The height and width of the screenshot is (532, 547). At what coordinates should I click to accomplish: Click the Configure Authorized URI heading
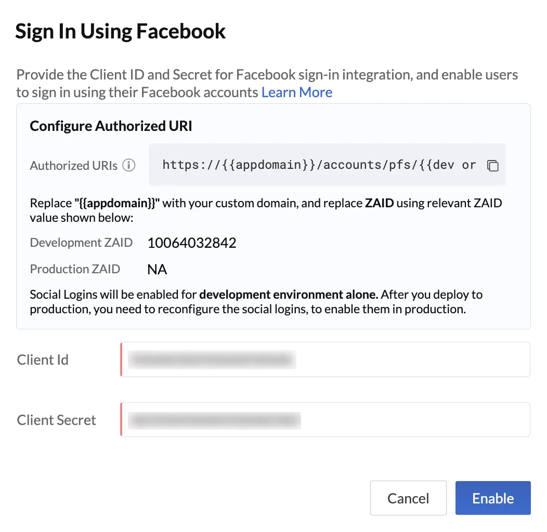click(x=111, y=126)
